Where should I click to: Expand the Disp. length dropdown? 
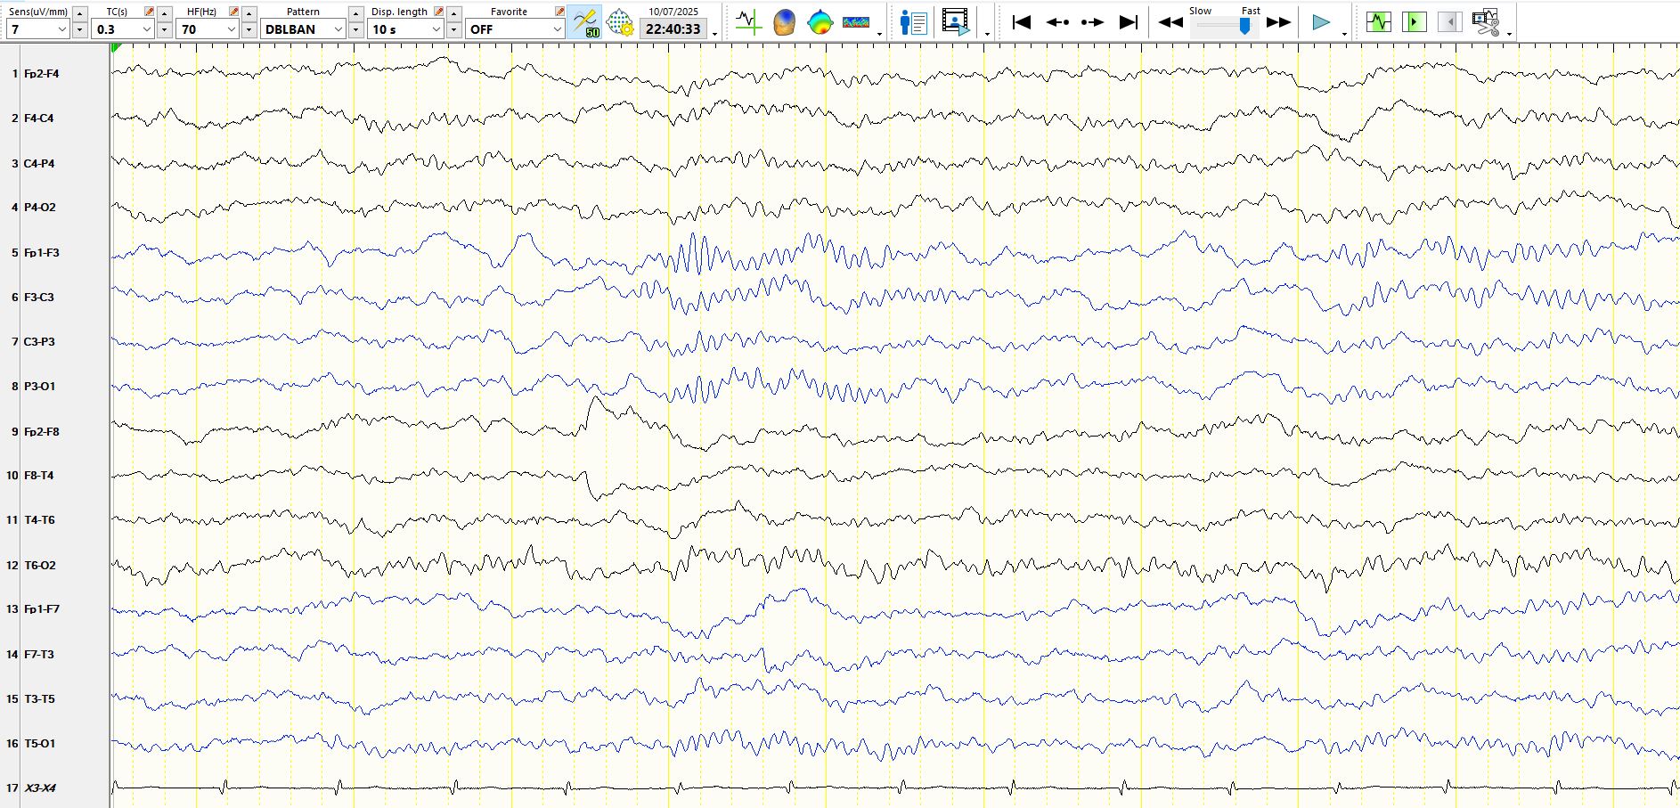[436, 29]
